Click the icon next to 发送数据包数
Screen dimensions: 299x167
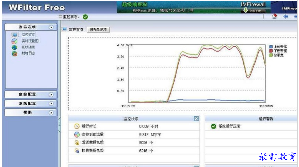coord(77,142)
